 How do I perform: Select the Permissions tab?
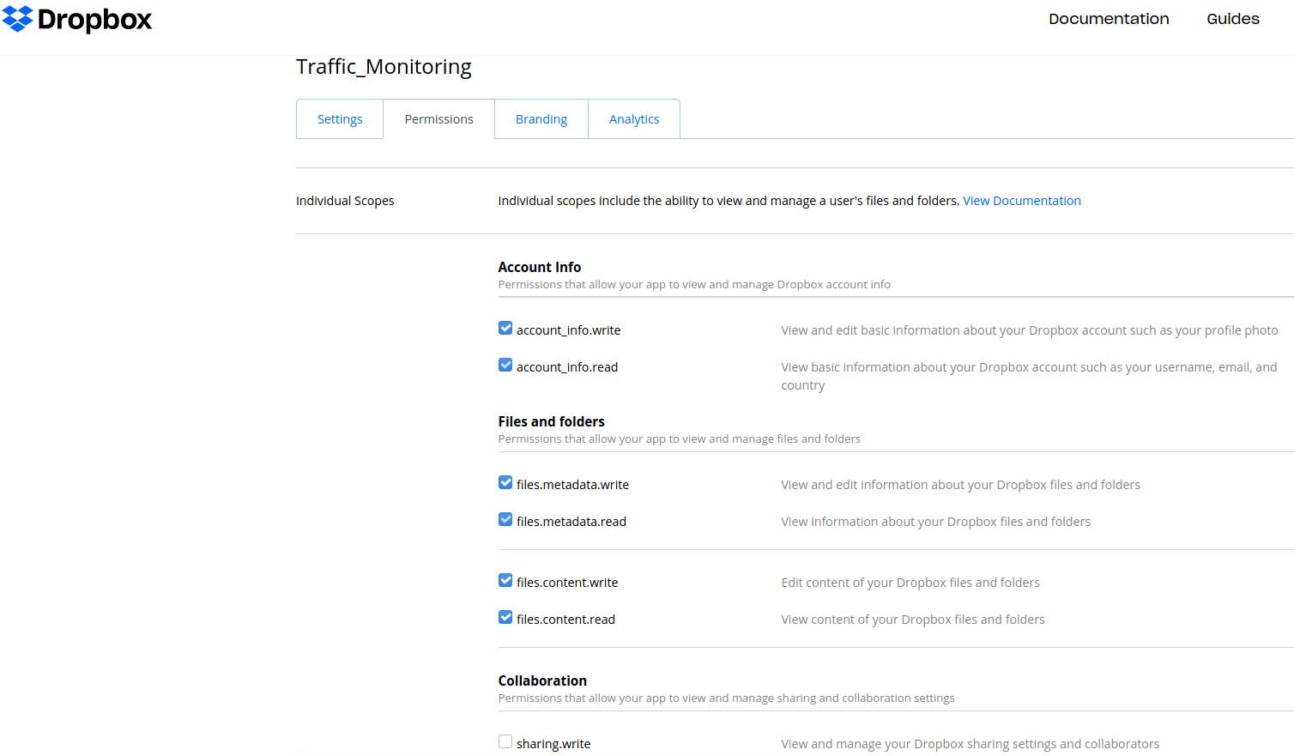(438, 119)
